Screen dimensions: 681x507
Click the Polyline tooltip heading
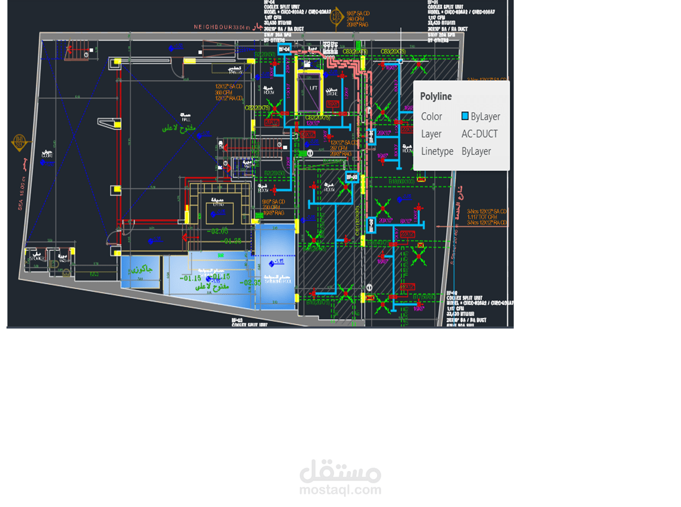[436, 96]
